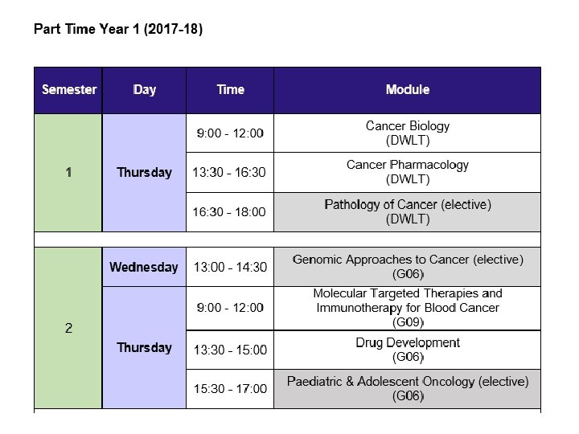Select the 15:30 - 17:00 time cell
The image size is (579, 434).
(230, 388)
